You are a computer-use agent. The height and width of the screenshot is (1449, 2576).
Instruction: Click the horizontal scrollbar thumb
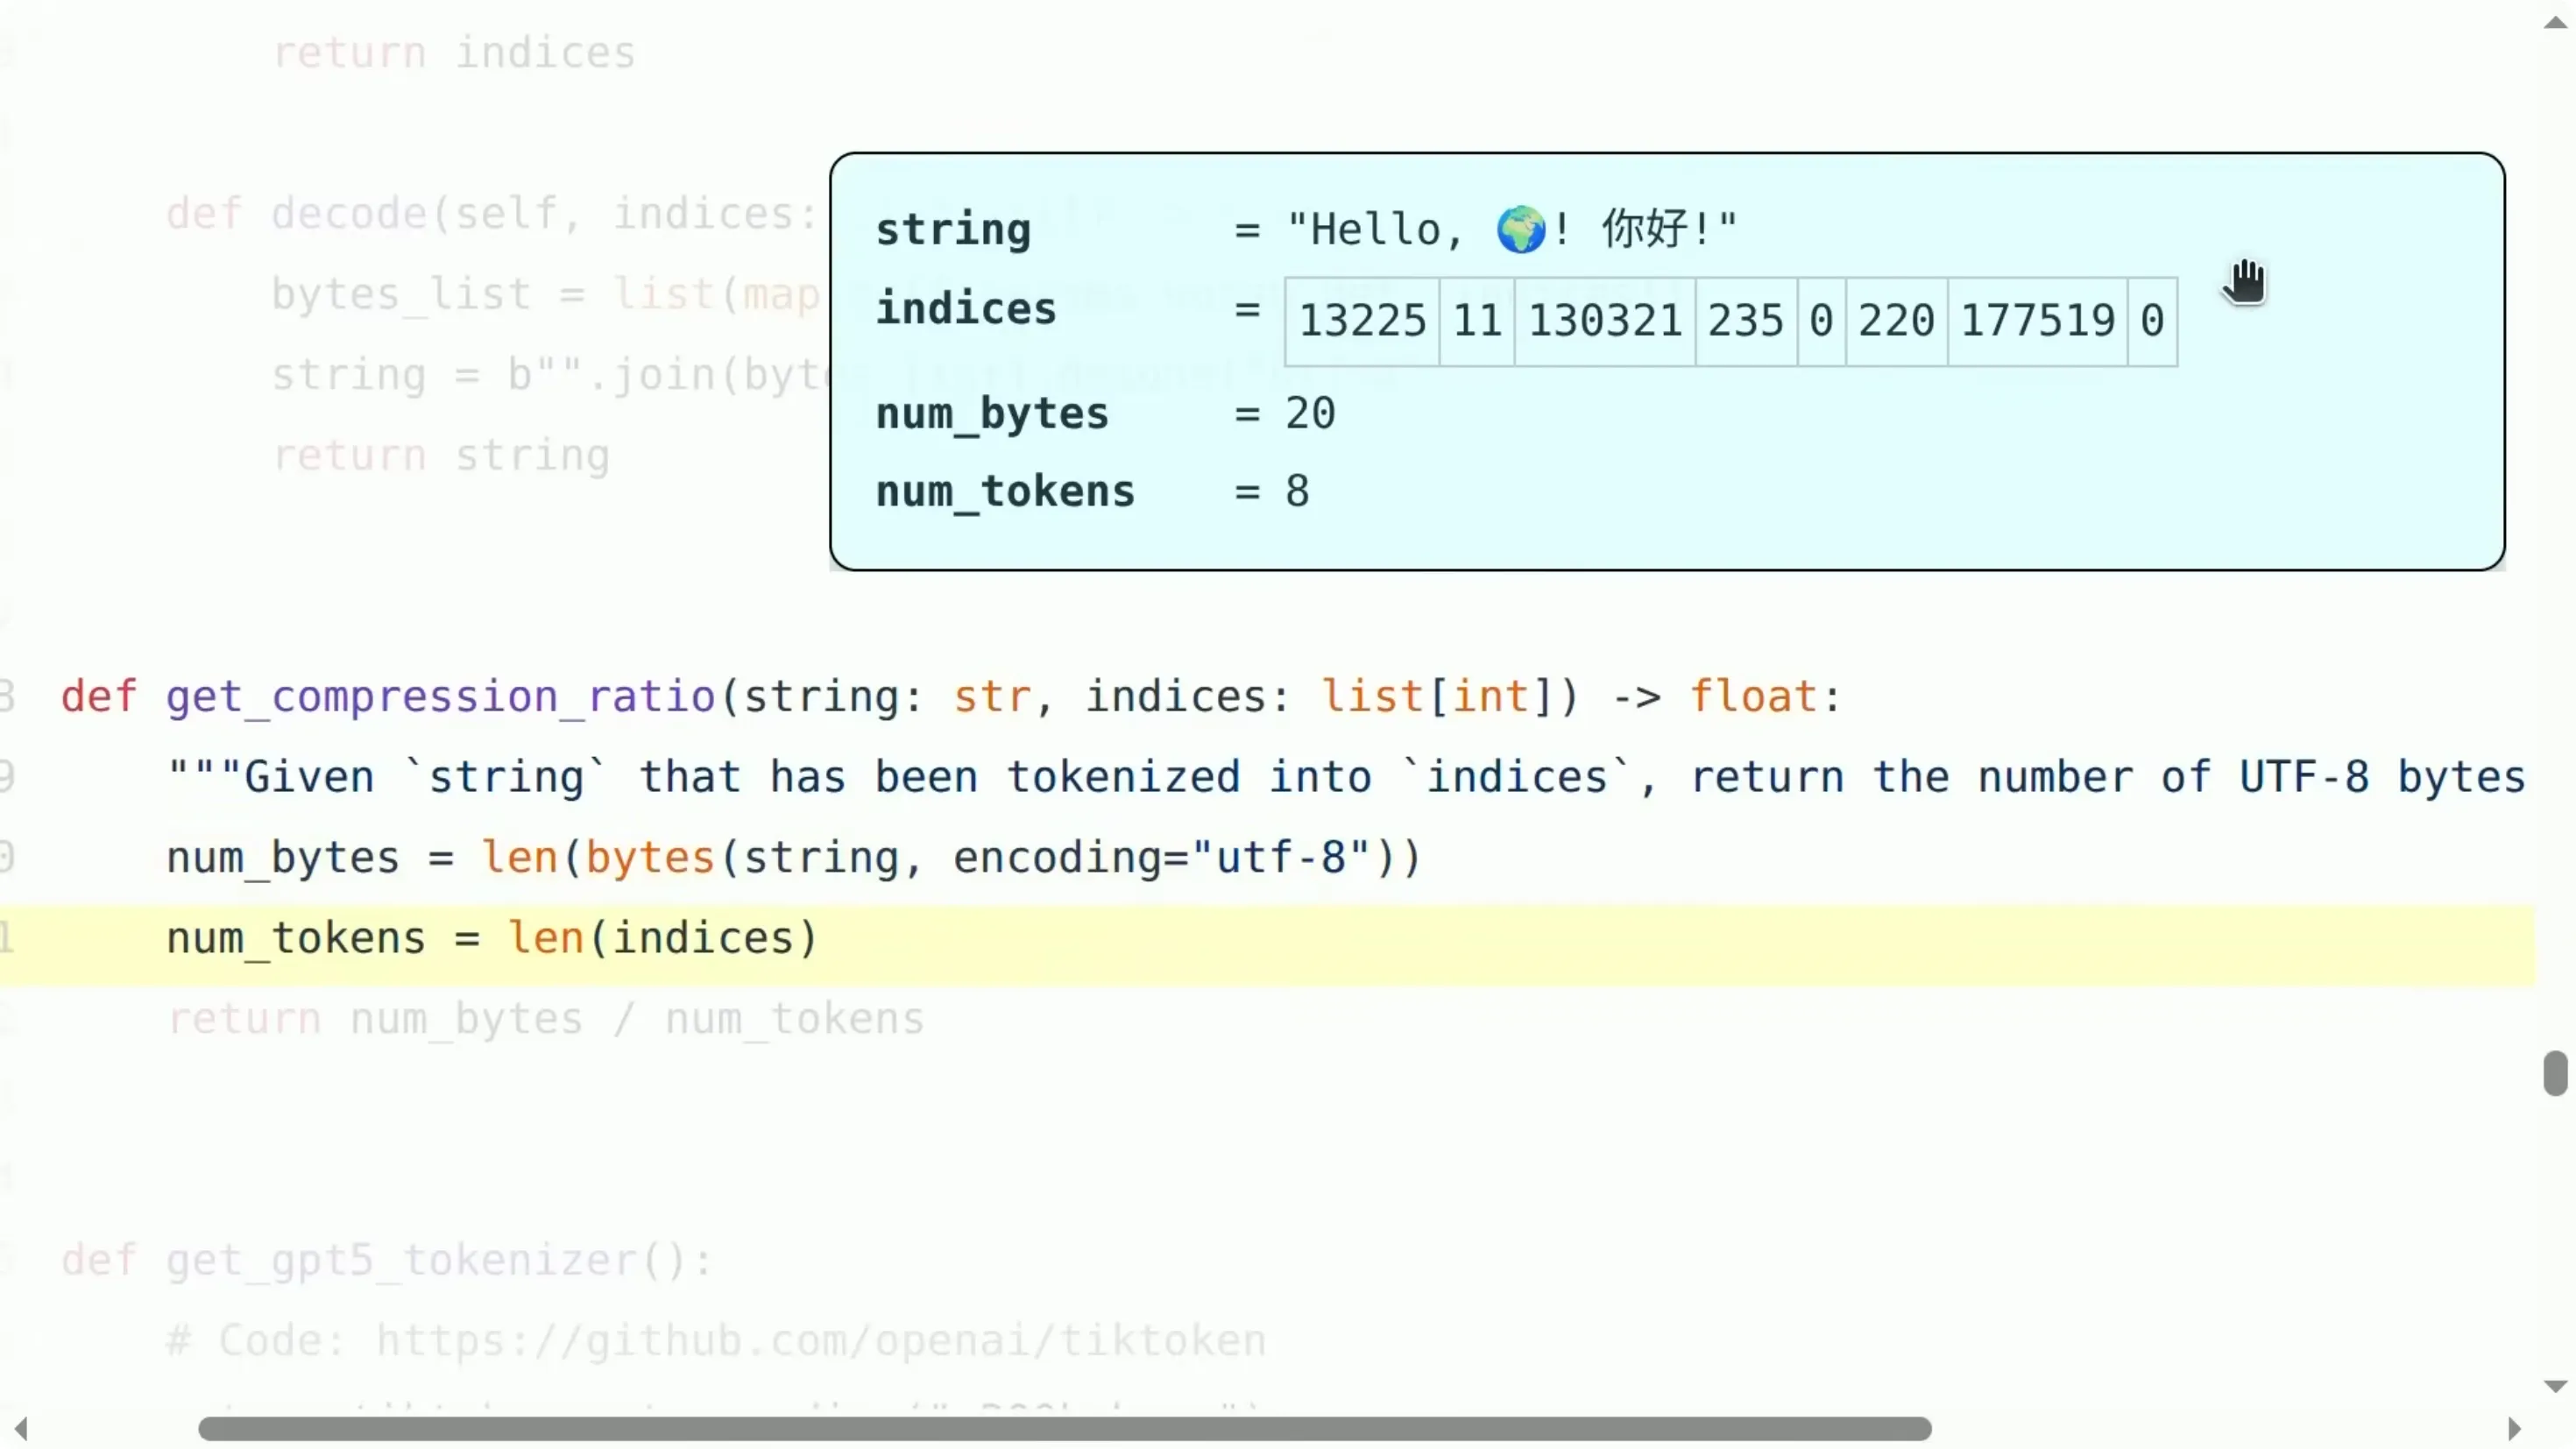pos(1064,1428)
